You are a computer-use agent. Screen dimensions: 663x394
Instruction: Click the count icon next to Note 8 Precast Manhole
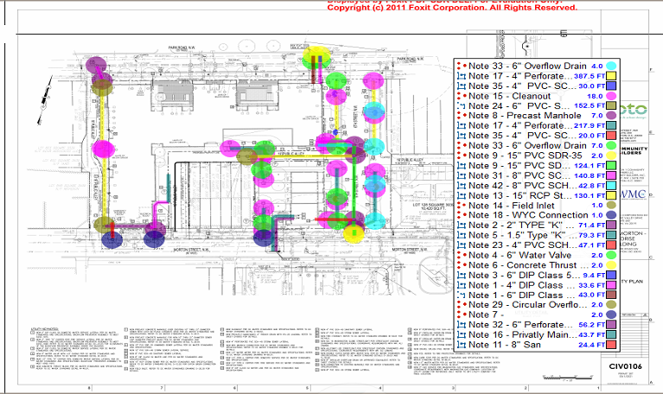462,116
